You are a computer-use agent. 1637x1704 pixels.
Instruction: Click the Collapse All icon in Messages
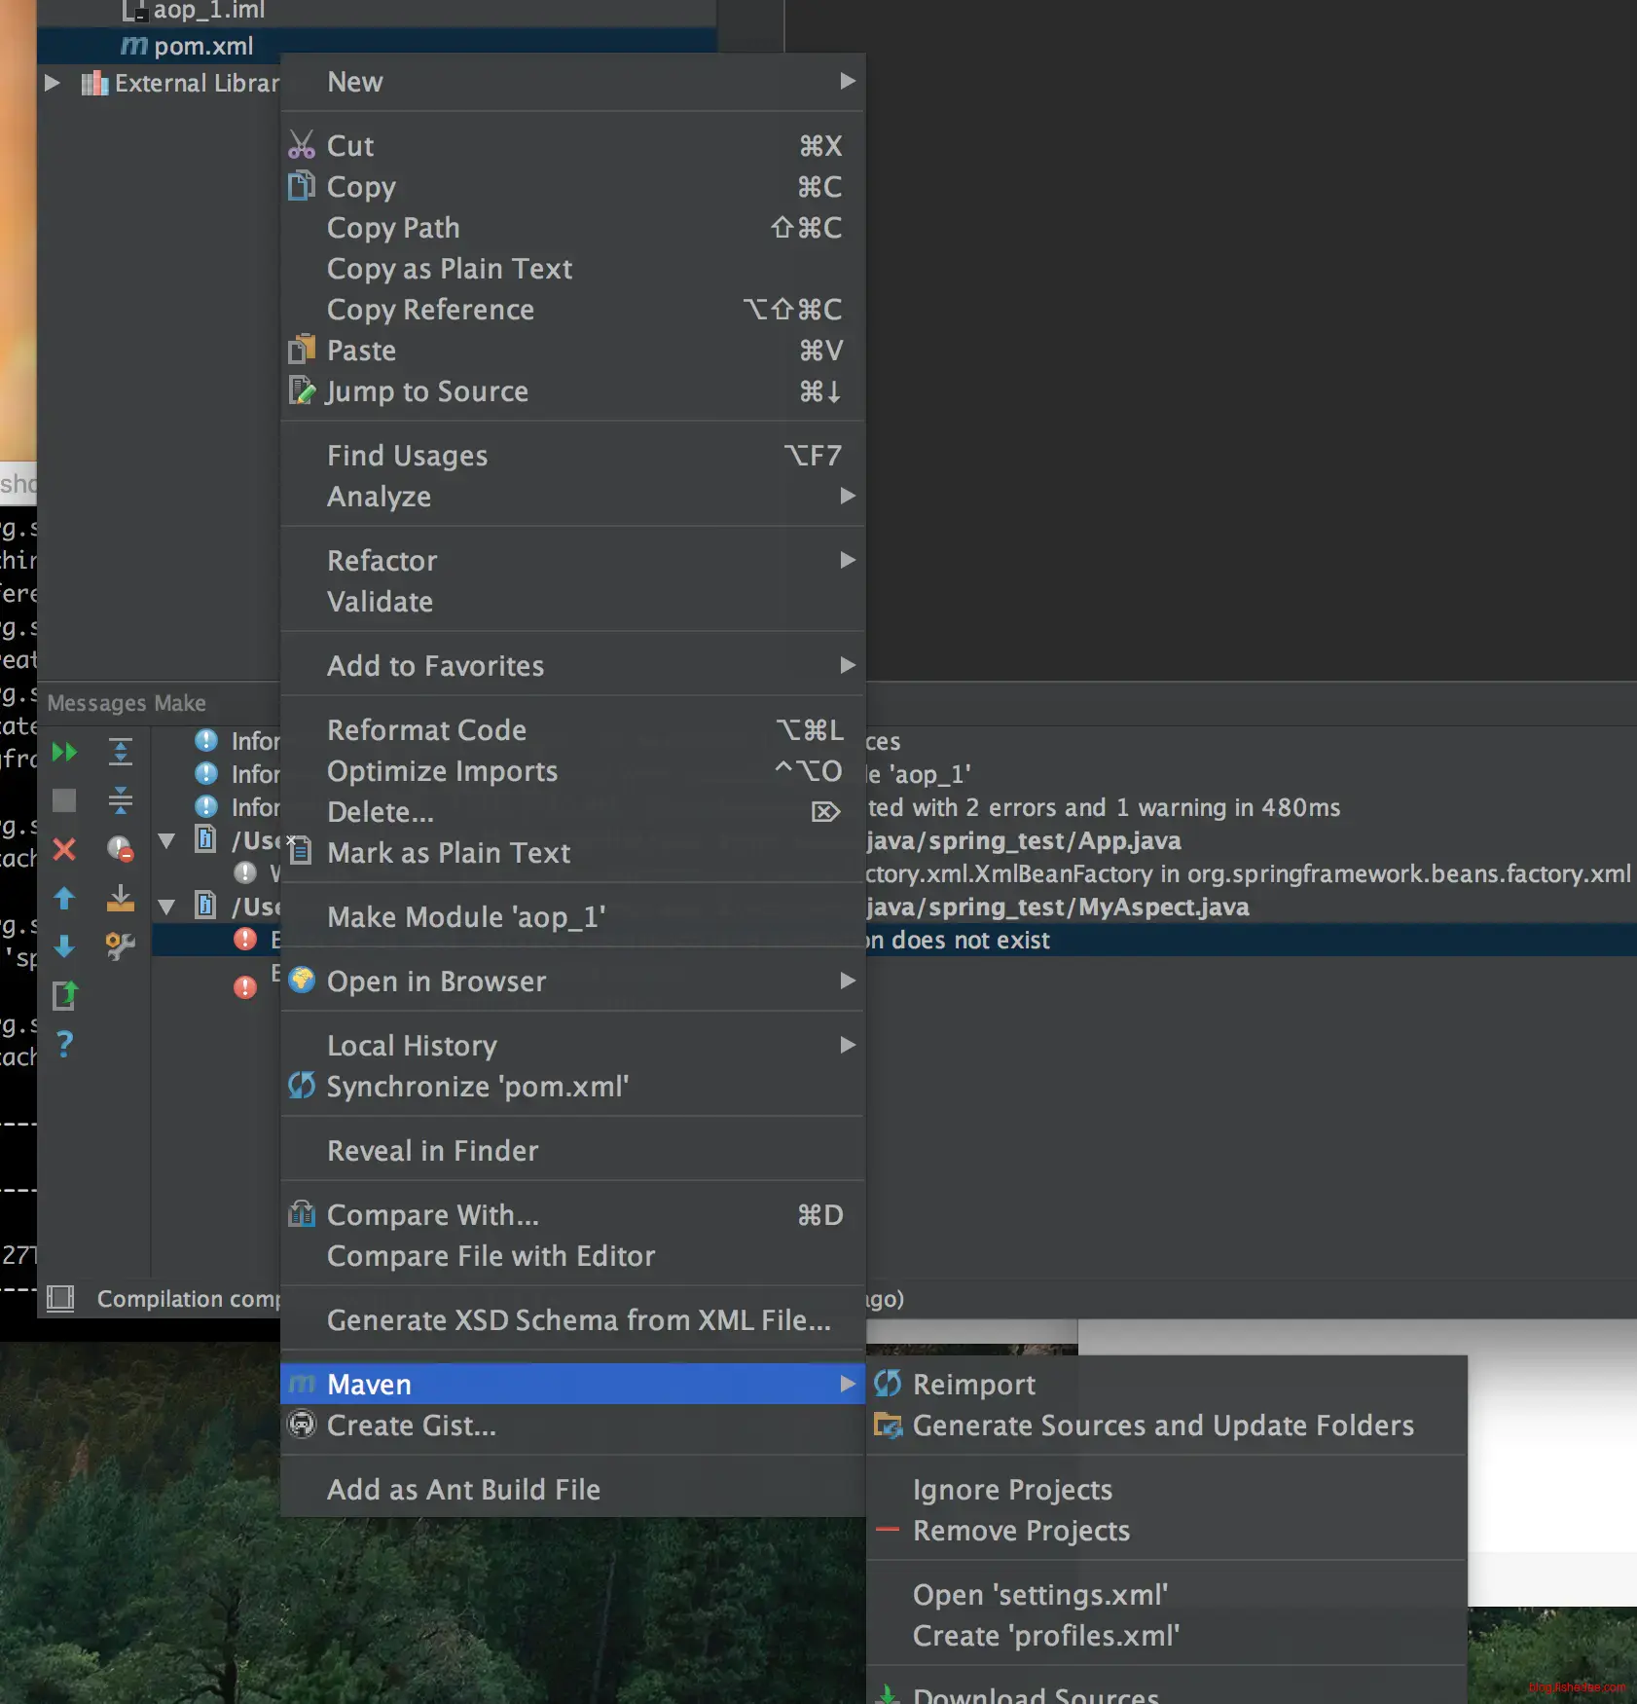click(x=120, y=800)
